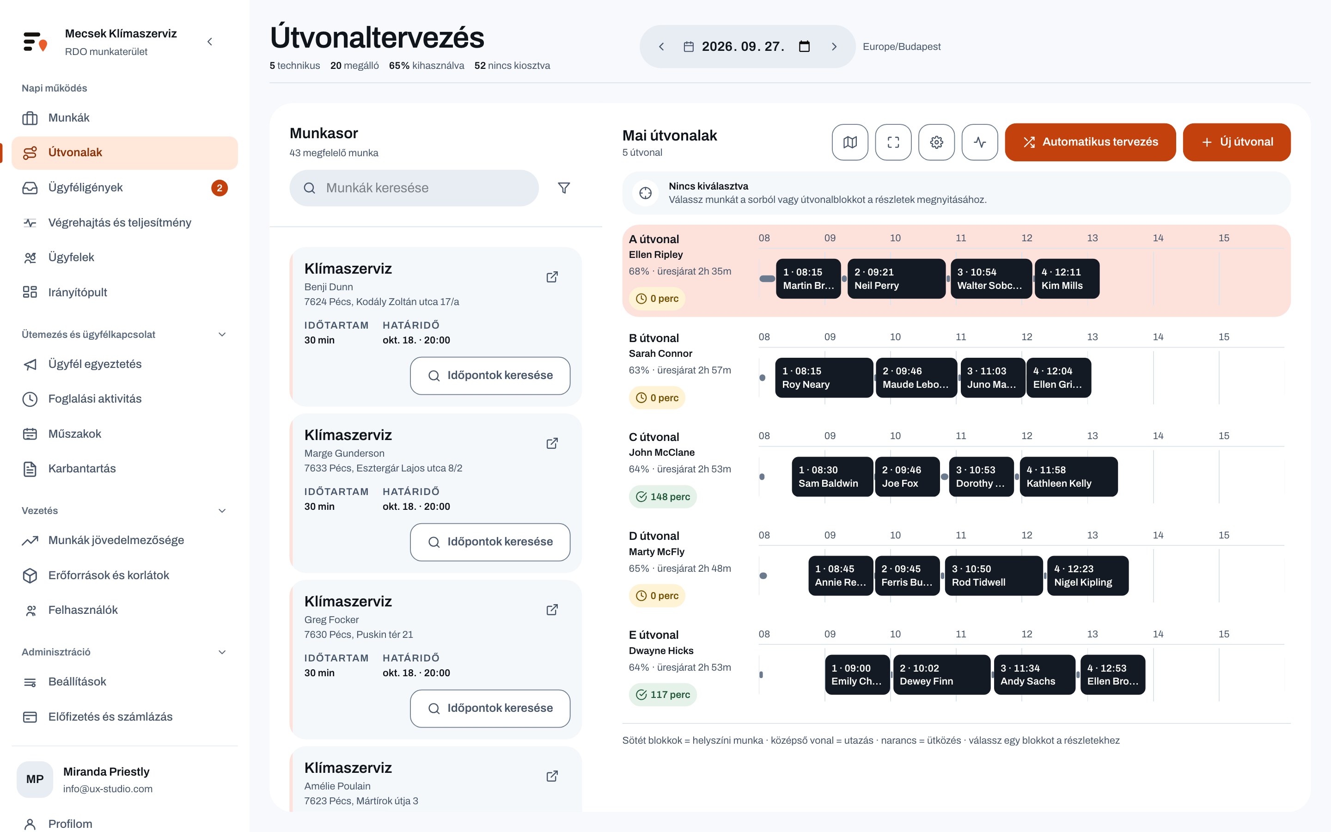Open Benji Dunn job external link icon
The width and height of the screenshot is (1331, 832).
tap(552, 277)
